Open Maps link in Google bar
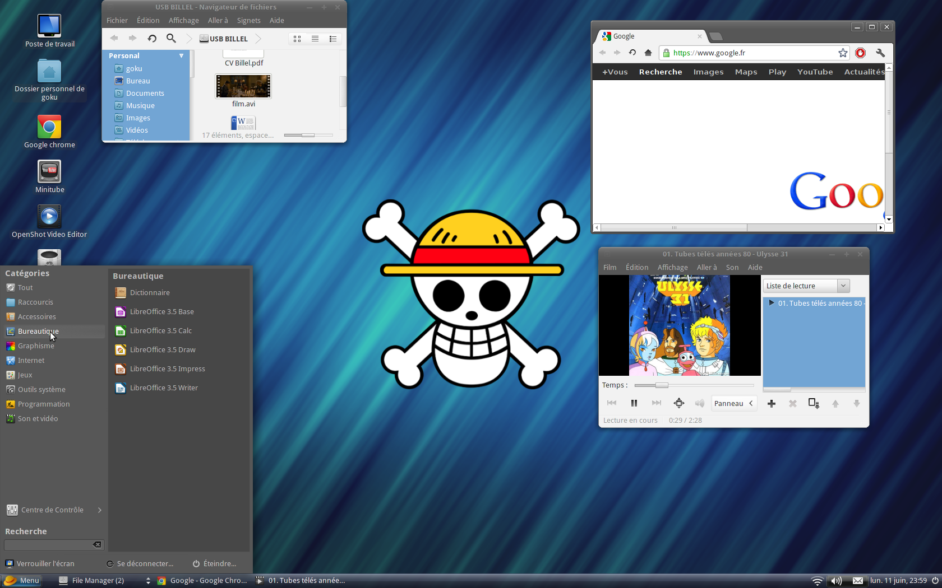942x588 pixels. click(x=746, y=72)
